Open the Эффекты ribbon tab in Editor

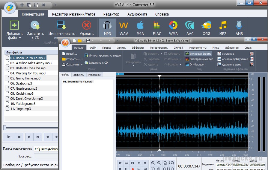pos(138,48)
